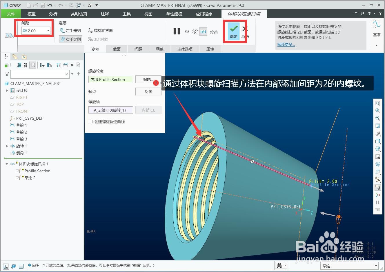Click the 编辑... button for helix profile
This screenshot has width=385, height=272.
pos(148,79)
